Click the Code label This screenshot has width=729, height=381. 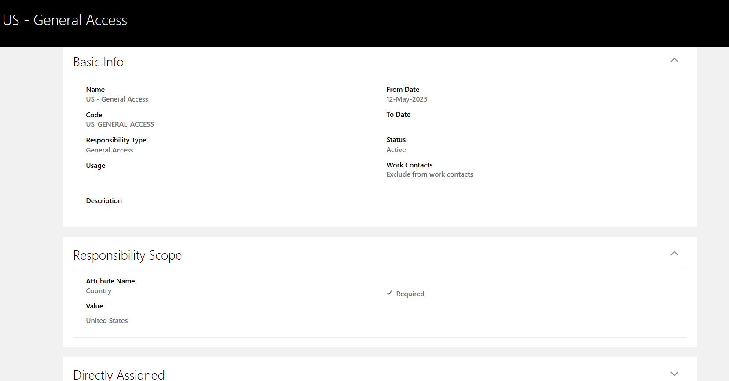[x=94, y=115]
